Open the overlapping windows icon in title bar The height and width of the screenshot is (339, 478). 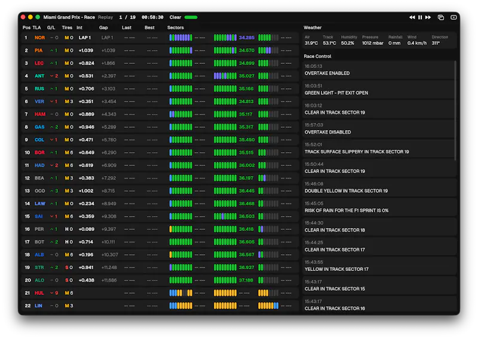(x=441, y=17)
